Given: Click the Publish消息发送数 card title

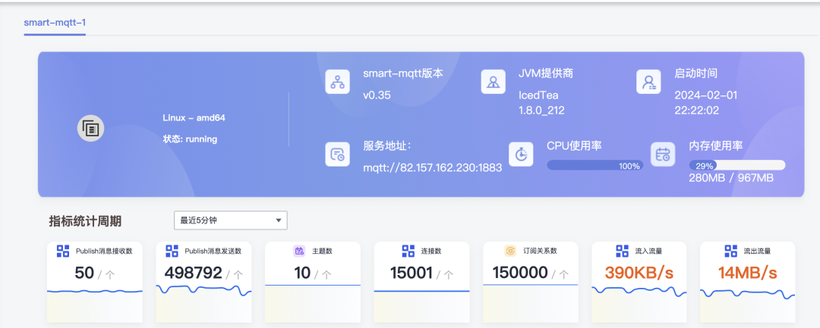Looking at the screenshot, I should pyautogui.click(x=213, y=251).
